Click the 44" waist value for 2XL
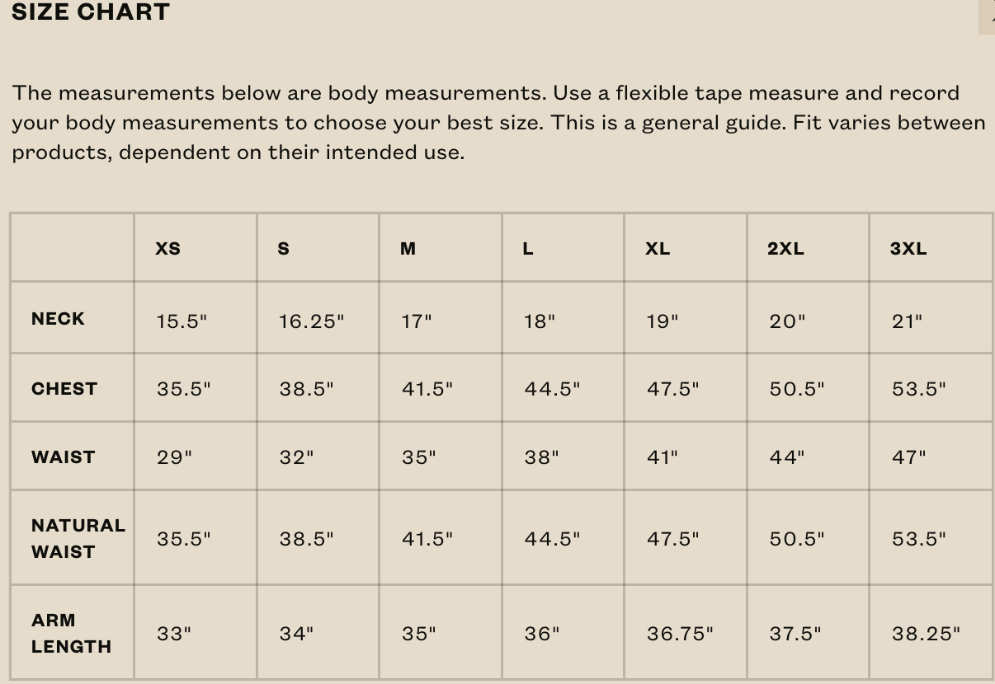The image size is (995, 684). point(787,457)
